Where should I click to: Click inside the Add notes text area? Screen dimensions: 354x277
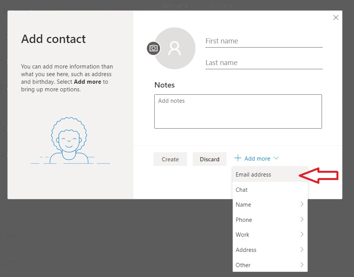click(238, 111)
